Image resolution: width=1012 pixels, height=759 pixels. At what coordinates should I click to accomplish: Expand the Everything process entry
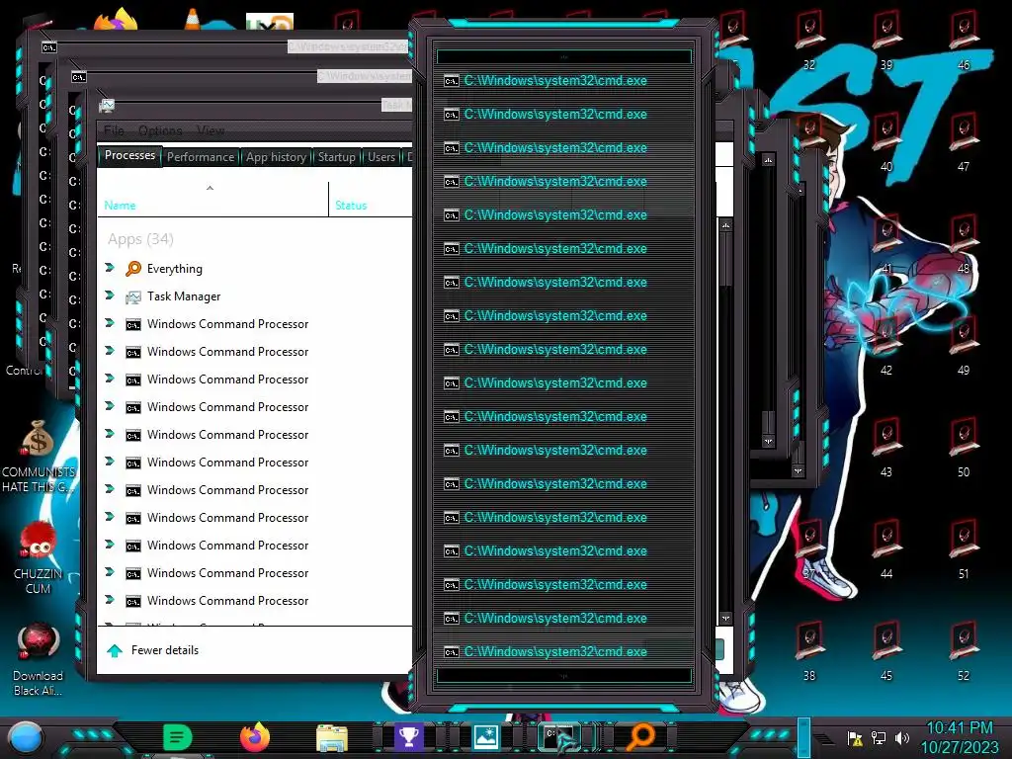point(110,267)
